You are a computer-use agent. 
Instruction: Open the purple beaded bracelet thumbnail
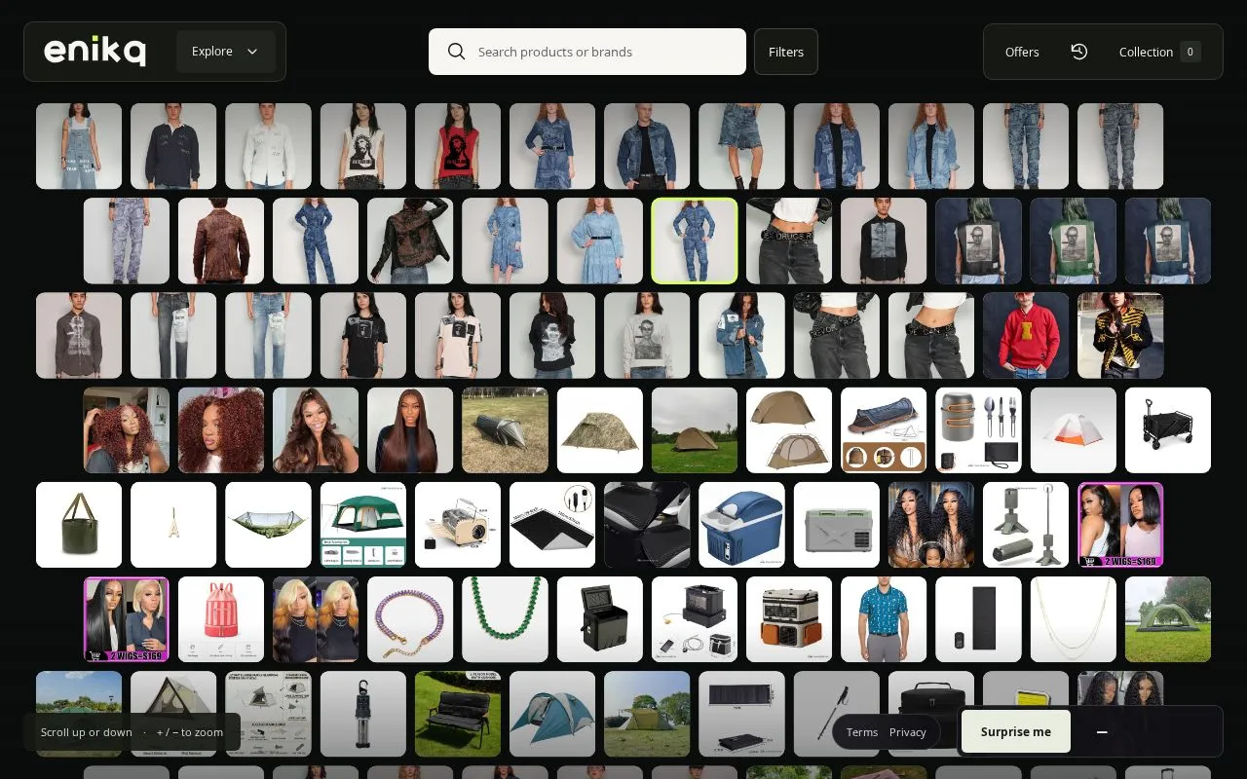pyautogui.click(x=410, y=618)
